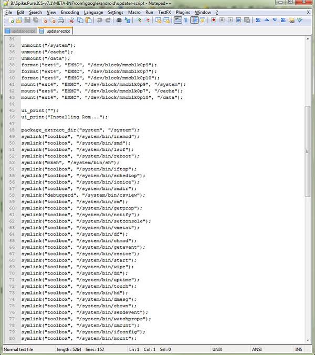Click the Close All toolbar icon
This screenshot has width=315, height=355.
(x=52, y=21)
